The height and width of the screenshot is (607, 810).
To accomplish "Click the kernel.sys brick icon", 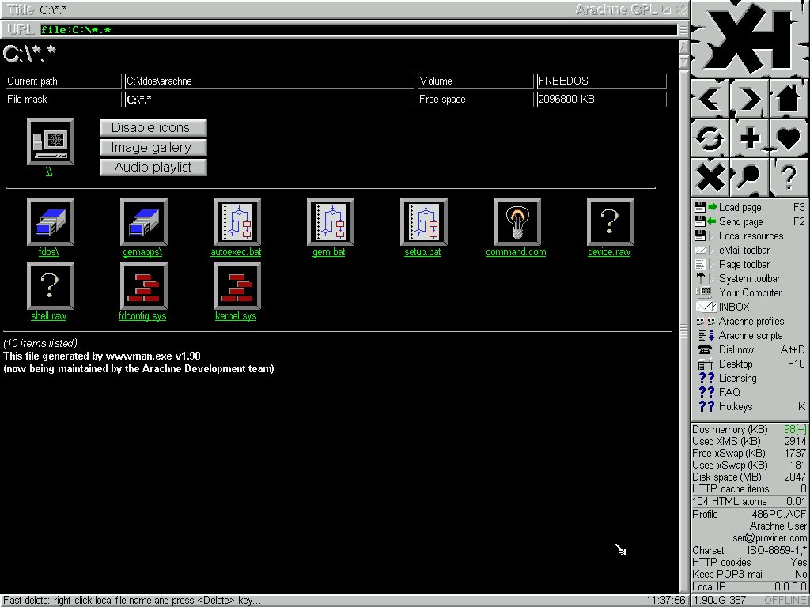I will click(237, 286).
